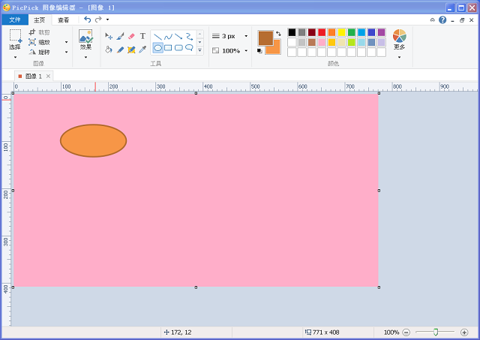Select the eyedropper color picker tool
Viewport: 480px width, 340px height.
click(142, 50)
